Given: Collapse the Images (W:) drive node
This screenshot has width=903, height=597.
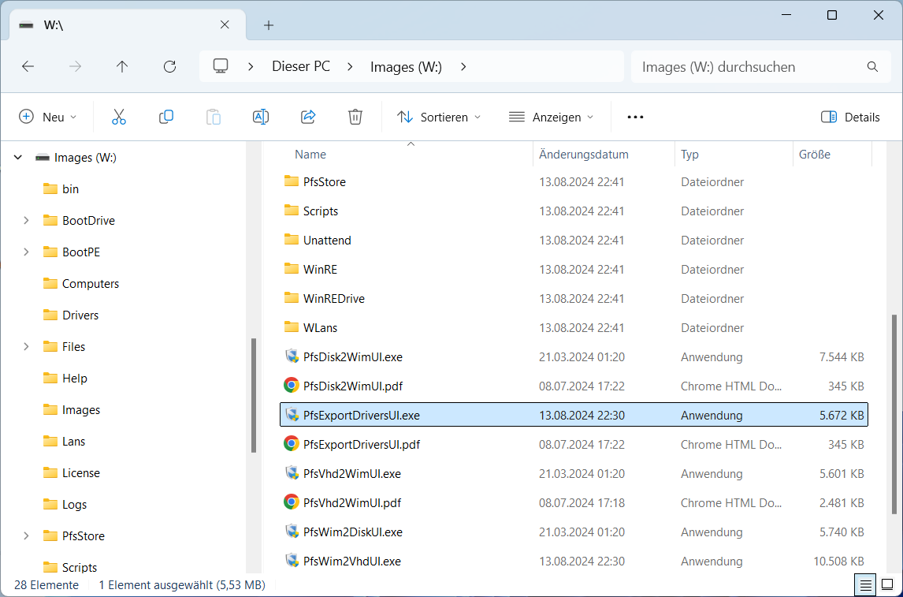Looking at the screenshot, I should pyautogui.click(x=18, y=158).
